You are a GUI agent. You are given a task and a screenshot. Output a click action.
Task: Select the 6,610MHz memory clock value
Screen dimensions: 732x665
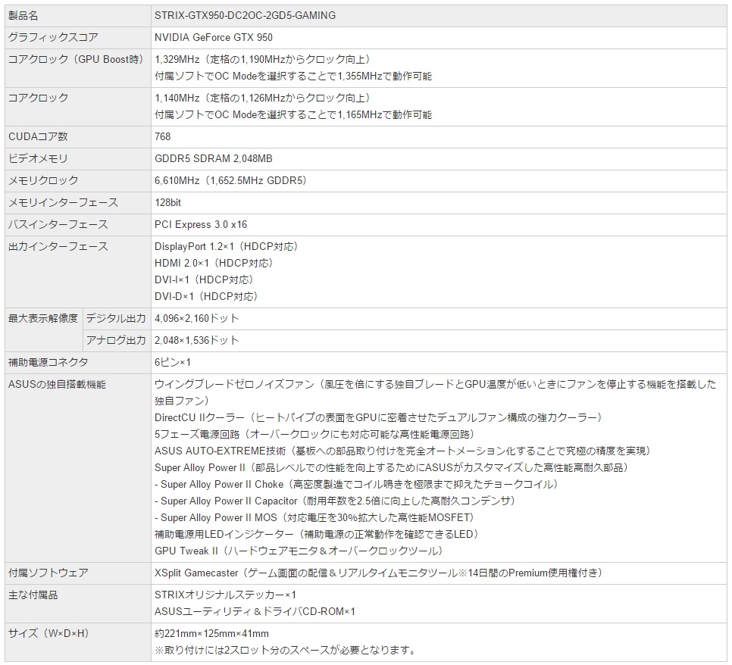pos(232,180)
